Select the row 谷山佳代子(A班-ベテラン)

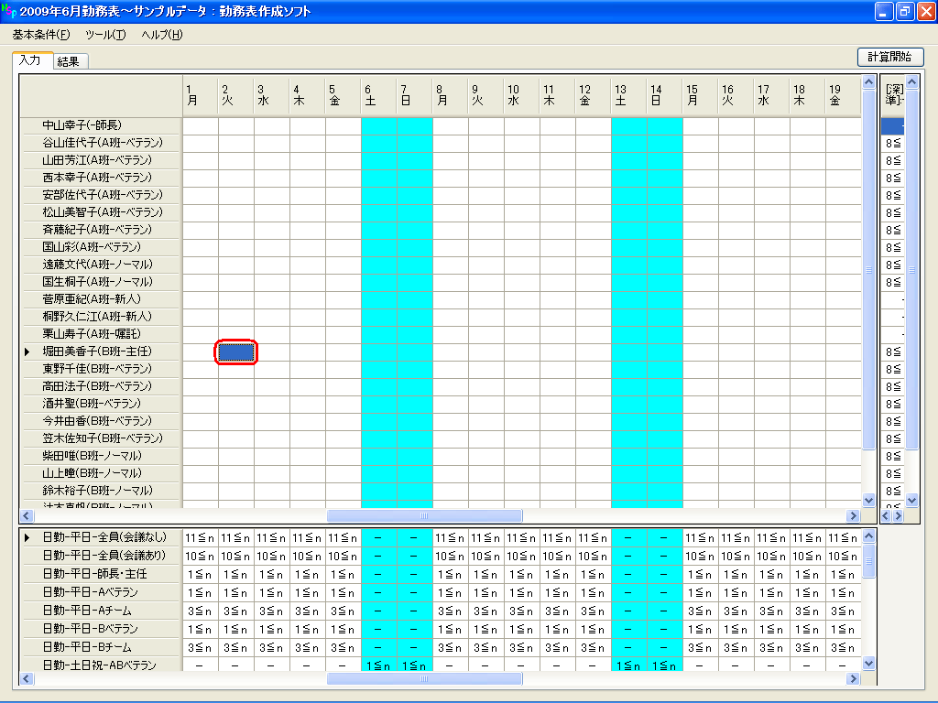(101, 143)
